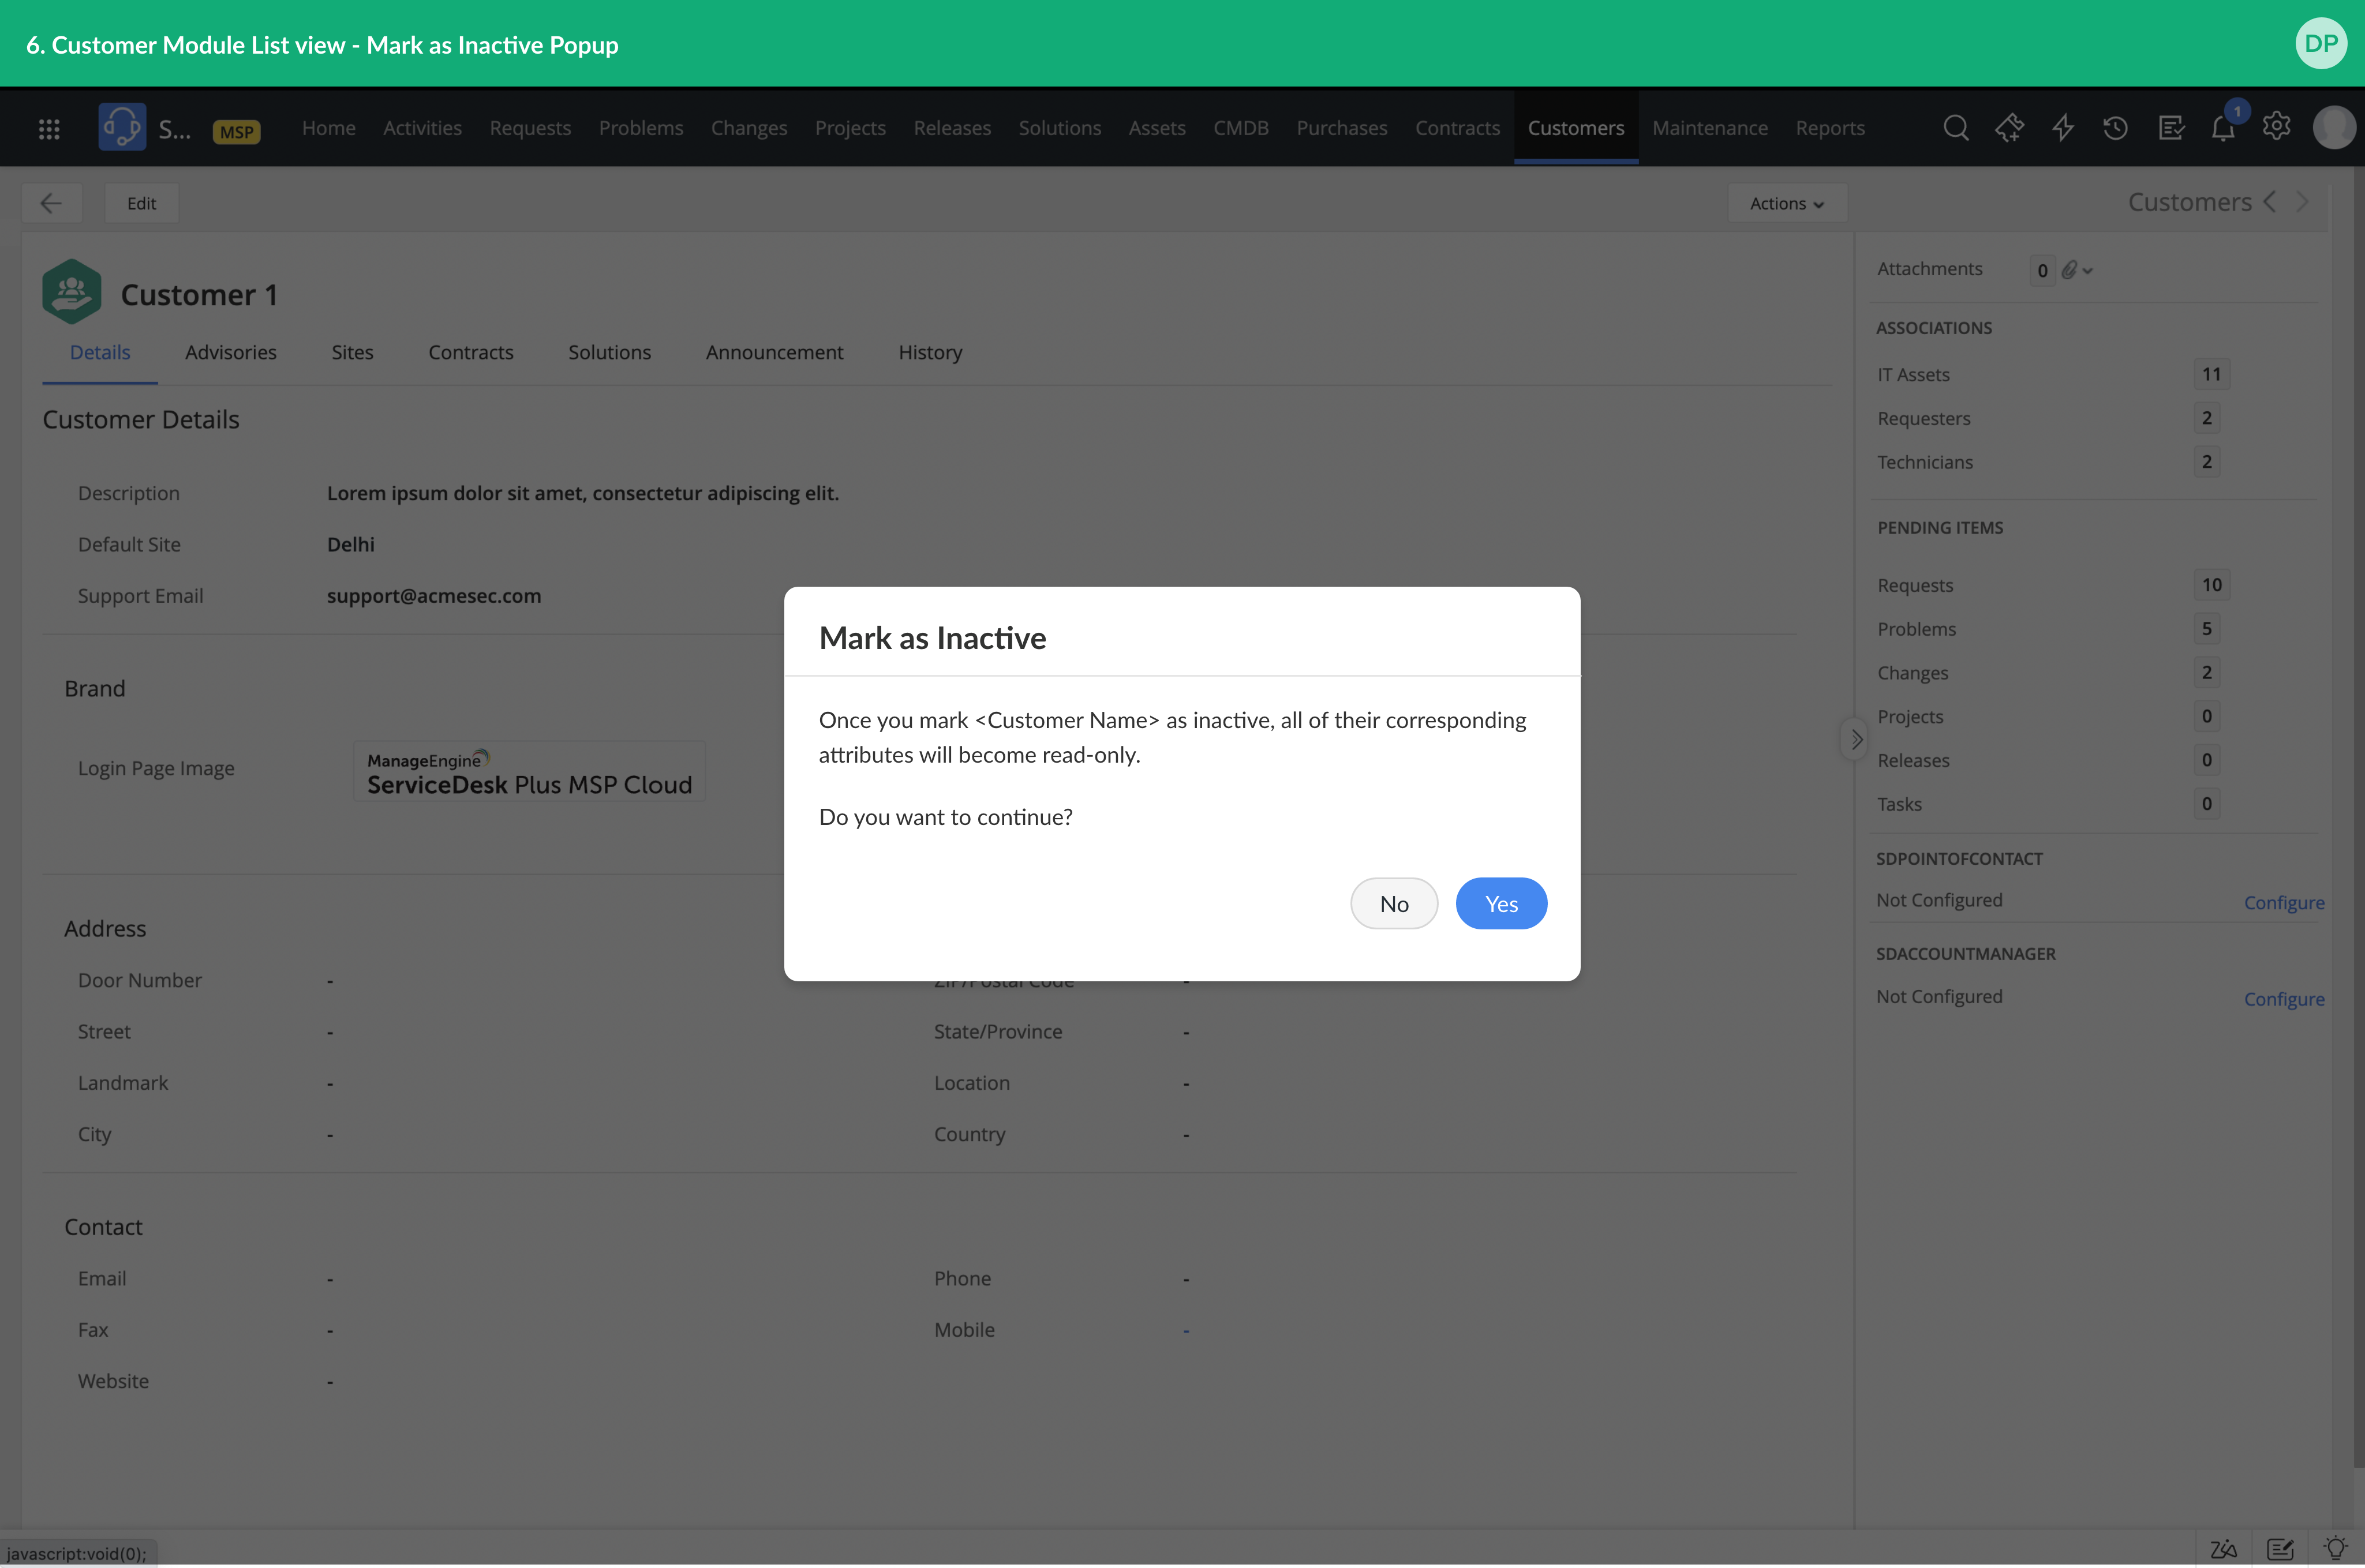2365x1568 pixels.
Task: Switch to the Advisories tab
Action: coord(231,352)
